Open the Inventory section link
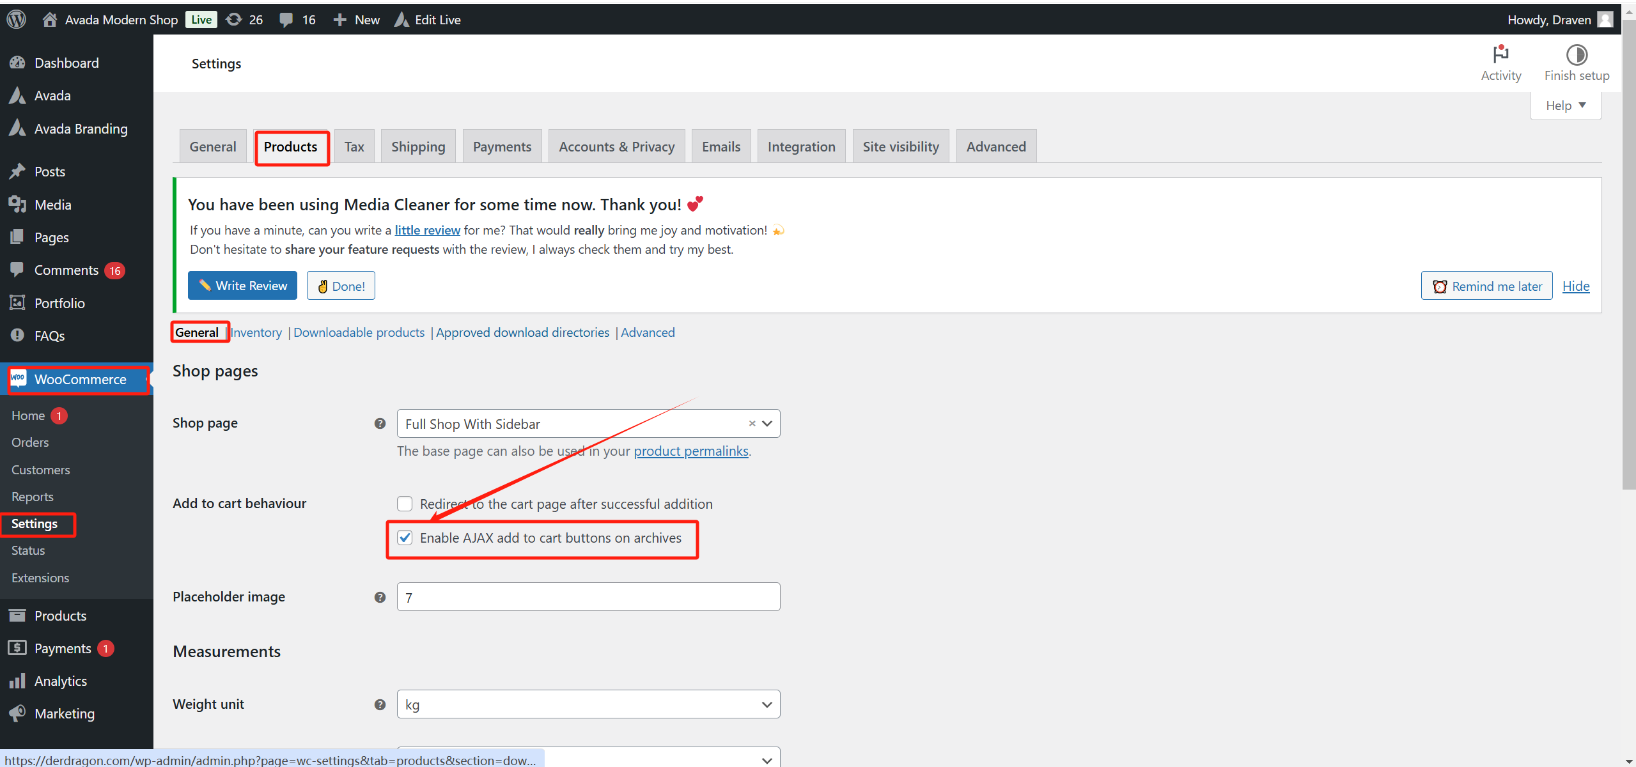Image resolution: width=1636 pixels, height=767 pixels. pyautogui.click(x=256, y=332)
